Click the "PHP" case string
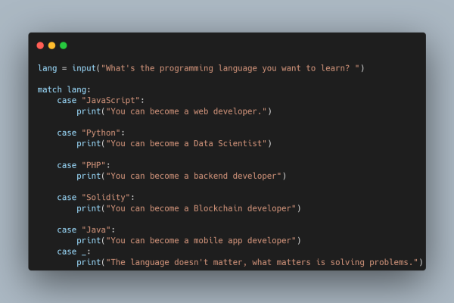The height and width of the screenshot is (303, 454). (x=94, y=165)
